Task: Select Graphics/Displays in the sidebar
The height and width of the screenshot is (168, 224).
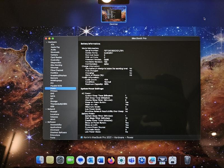Action: point(59,75)
